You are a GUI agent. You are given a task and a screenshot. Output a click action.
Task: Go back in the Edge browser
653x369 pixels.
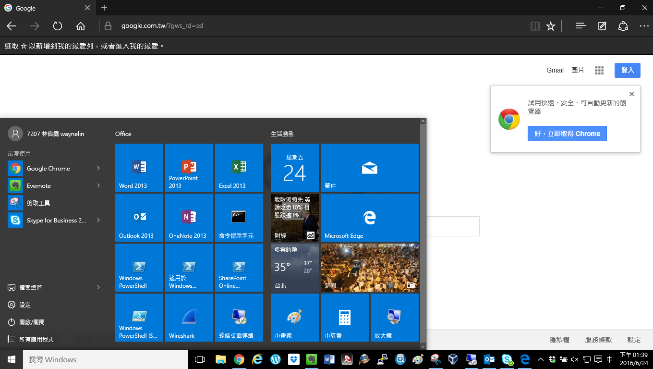point(12,26)
